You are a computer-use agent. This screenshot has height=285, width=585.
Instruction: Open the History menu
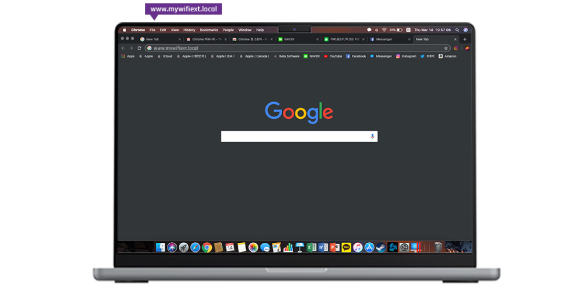(x=189, y=30)
